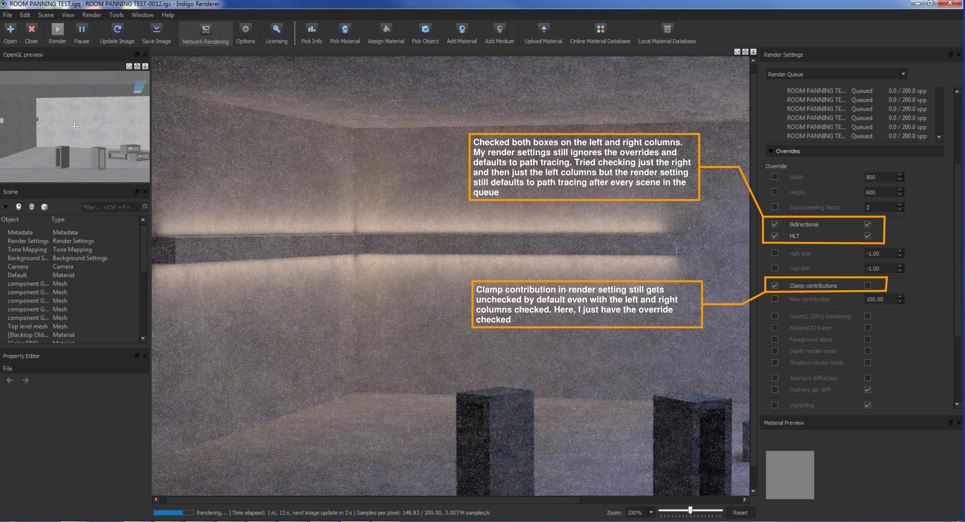
Task: Open the zoom percentage dropdown
Action: [651, 512]
